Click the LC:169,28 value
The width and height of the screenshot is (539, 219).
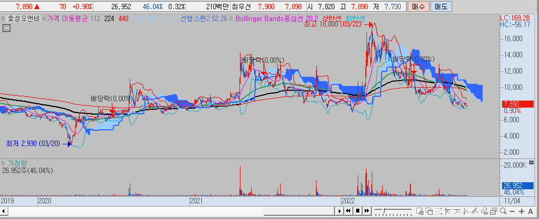click(x=516, y=17)
